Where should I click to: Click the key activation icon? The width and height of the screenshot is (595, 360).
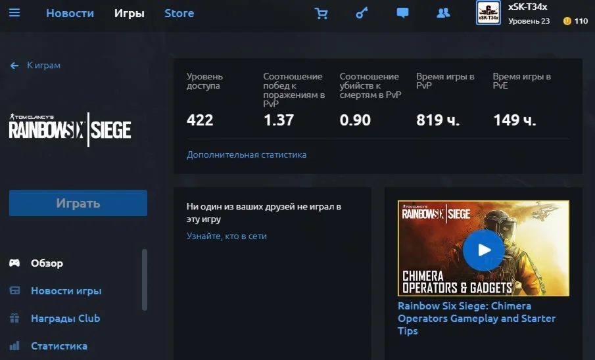pyautogui.click(x=362, y=13)
